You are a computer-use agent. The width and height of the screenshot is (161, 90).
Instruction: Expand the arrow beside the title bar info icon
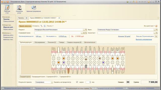click(151, 2)
